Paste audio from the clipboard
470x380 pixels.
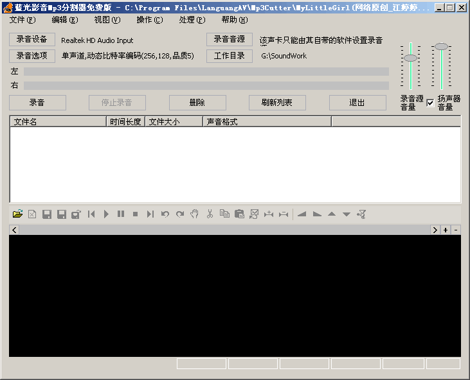(239, 214)
